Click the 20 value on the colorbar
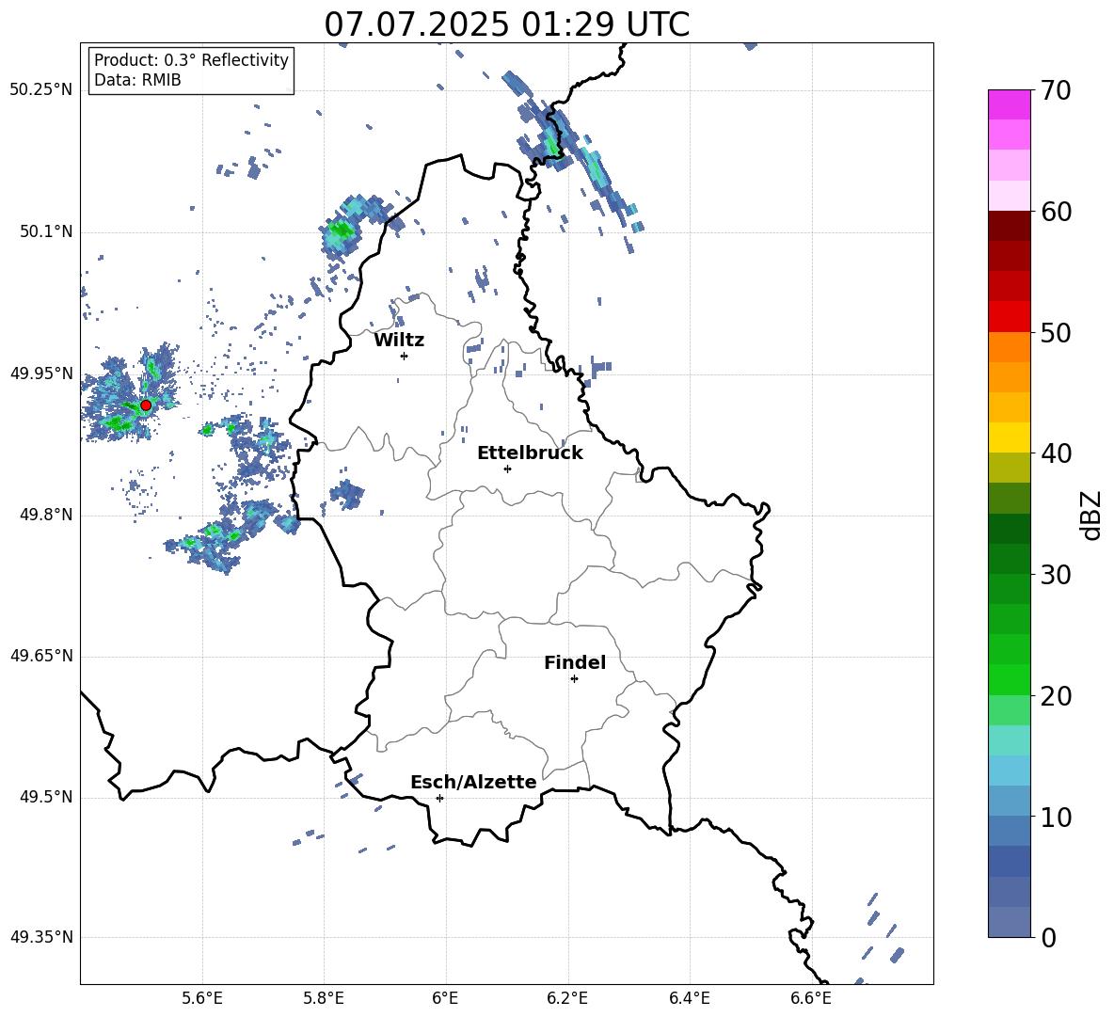 click(1056, 696)
